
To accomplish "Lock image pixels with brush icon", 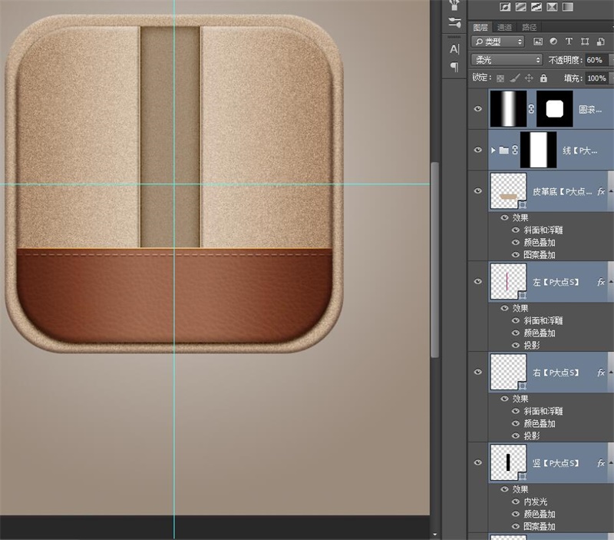I will tap(515, 78).
